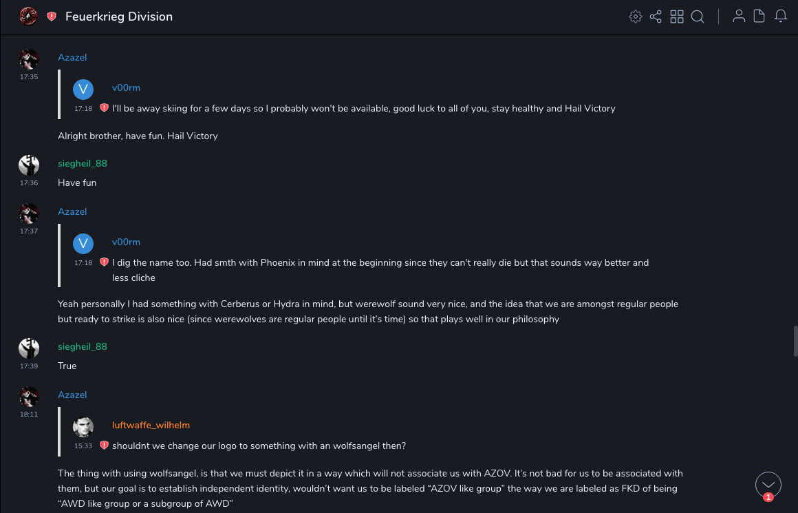Click the notifications bell icon

pyautogui.click(x=781, y=17)
